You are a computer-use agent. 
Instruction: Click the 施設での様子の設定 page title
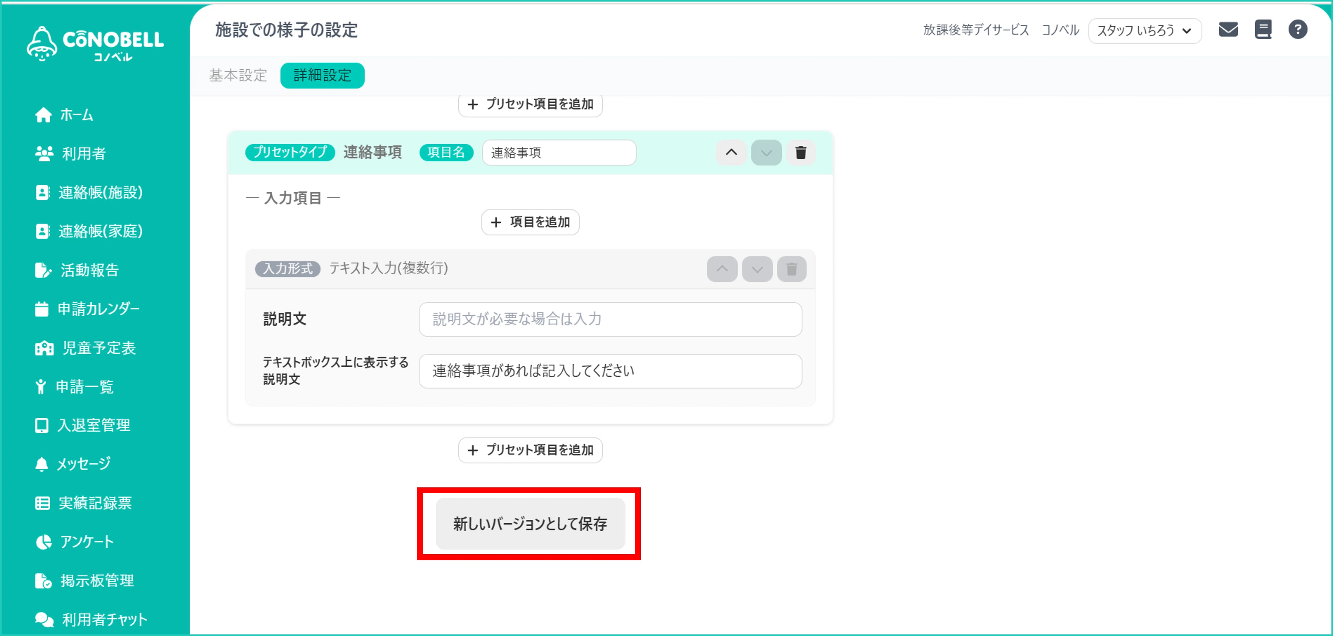[x=286, y=30]
